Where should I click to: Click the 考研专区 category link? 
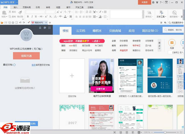[136, 46]
